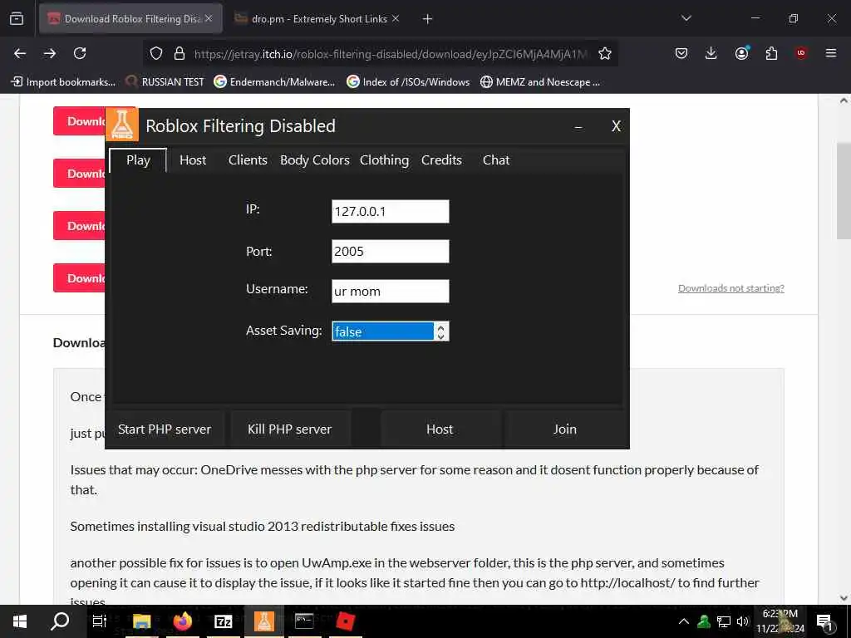Open the command prompt taskbar icon
Screen dimensions: 851x638
[x=304, y=621]
